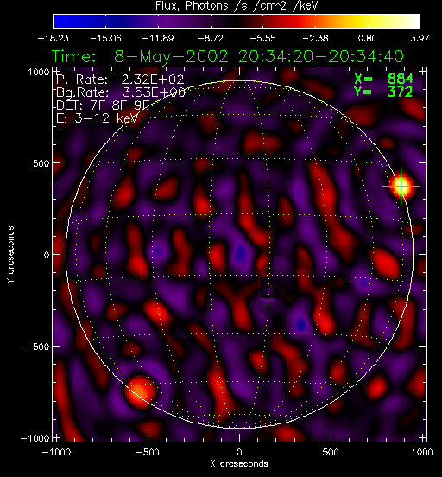Click the P. Rate text annotation

click(120, 79)
